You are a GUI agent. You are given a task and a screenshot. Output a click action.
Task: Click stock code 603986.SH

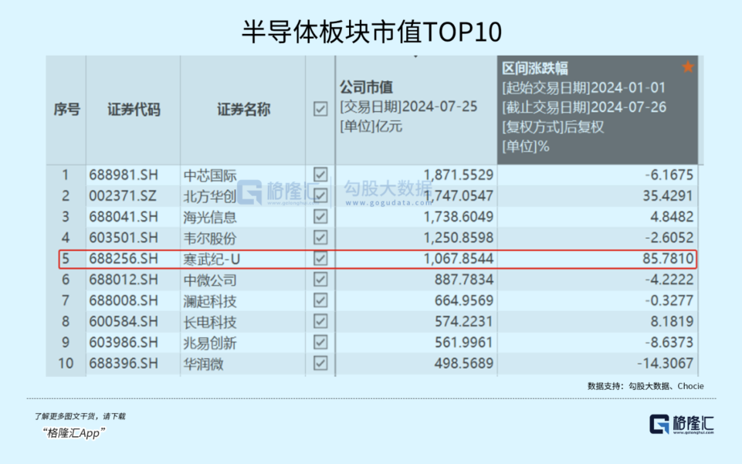[x=124, y=343]
